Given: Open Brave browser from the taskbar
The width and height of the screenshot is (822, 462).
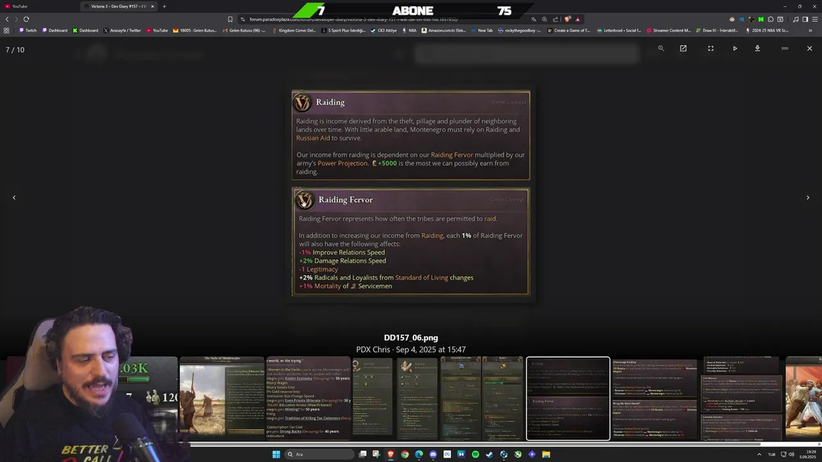Looking at the screenshot, I should click(x=390, y=454).
